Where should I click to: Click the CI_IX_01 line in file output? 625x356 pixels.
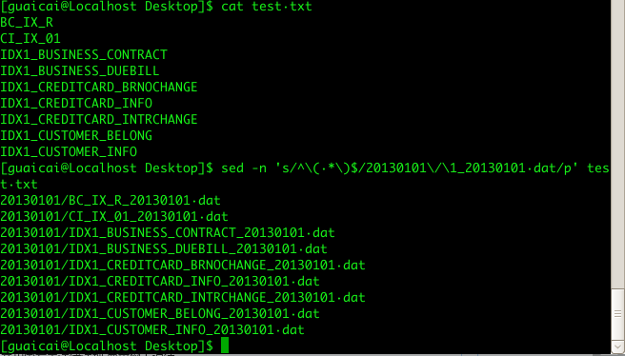click(x=30, y=39)
